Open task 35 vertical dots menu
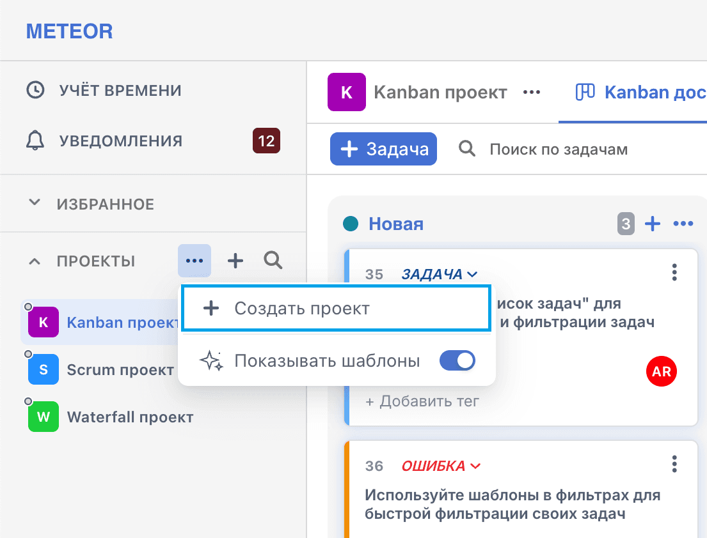This screenshot has width=707, height=538. pos(674,272)
